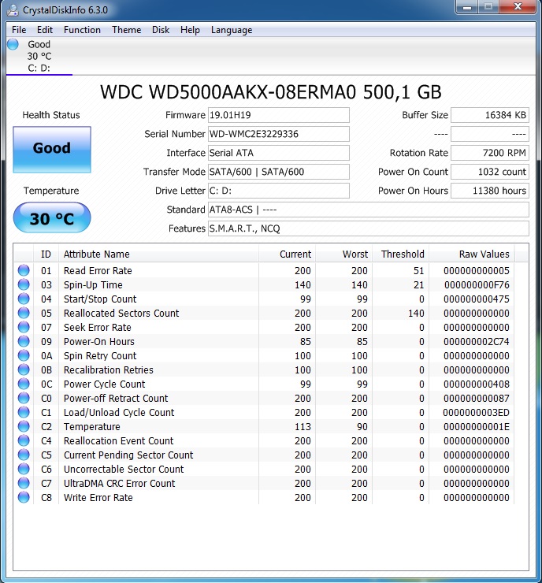Select the Spin-Up Time attribute name
The height and width of the screenshot is (583, 542).
(x=93, y=285)
